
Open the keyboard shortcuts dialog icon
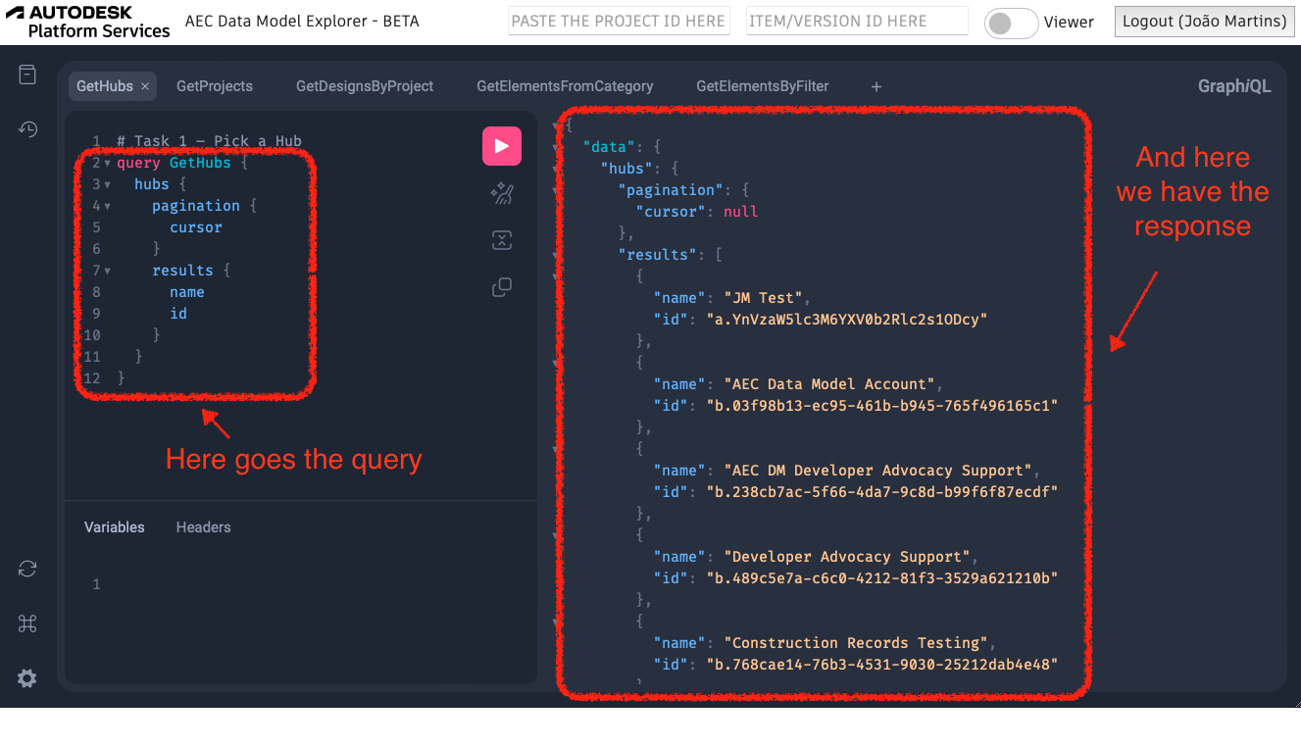pyautogui.click(x=27, y=623)
